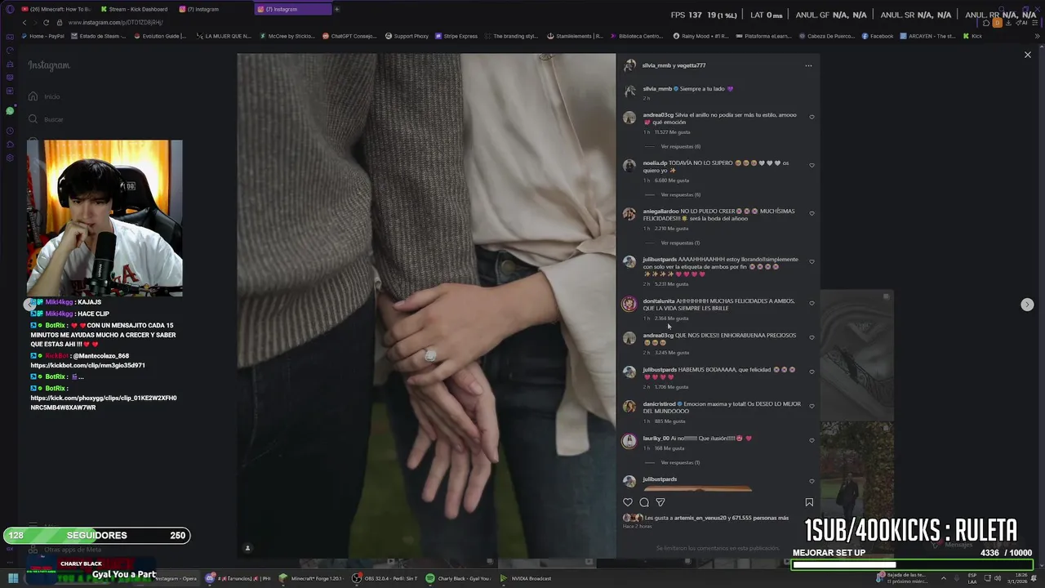
Task: Open the Home - PayPal bookmark
Action: (43, 36)
